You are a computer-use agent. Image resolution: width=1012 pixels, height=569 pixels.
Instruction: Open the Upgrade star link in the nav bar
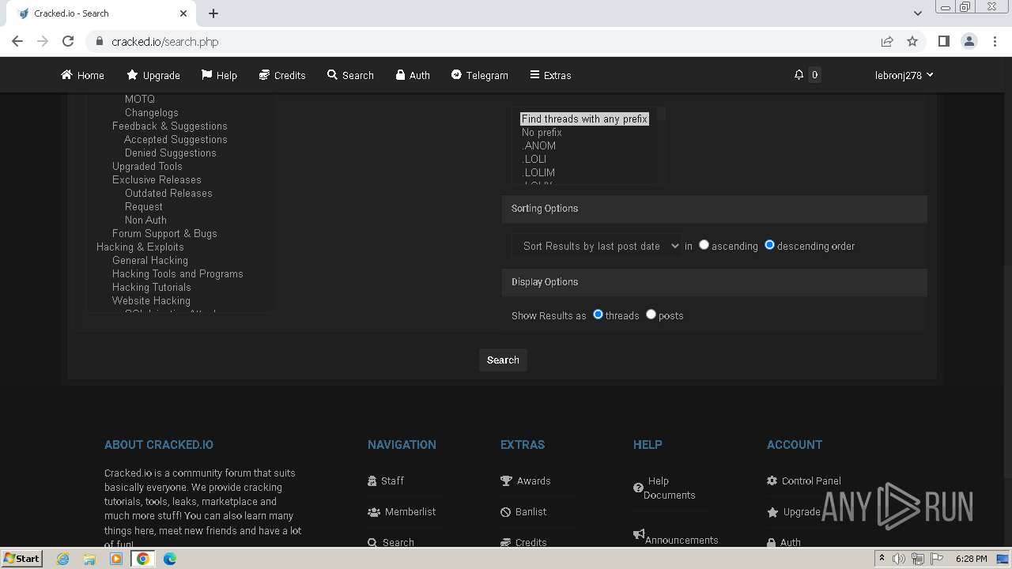(x=153, y=75)
